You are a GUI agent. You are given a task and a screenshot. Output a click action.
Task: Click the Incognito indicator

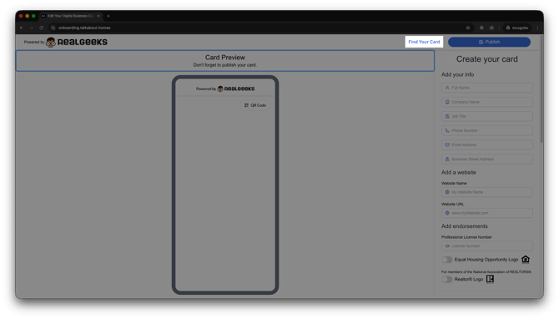click(x=517, y=28)
